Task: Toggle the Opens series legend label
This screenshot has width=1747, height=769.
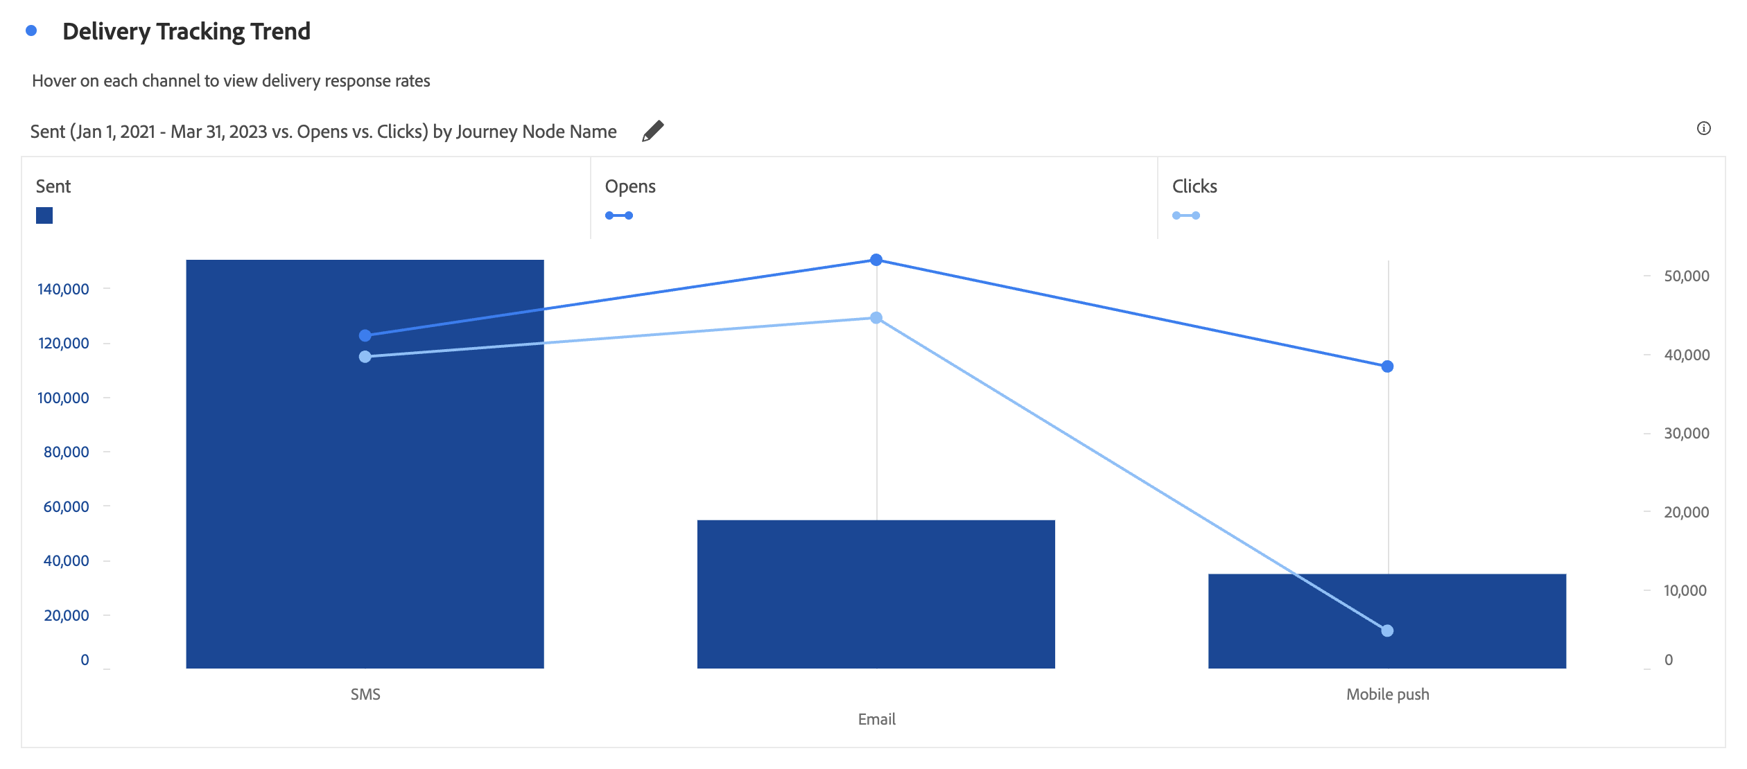Action: 630,186
